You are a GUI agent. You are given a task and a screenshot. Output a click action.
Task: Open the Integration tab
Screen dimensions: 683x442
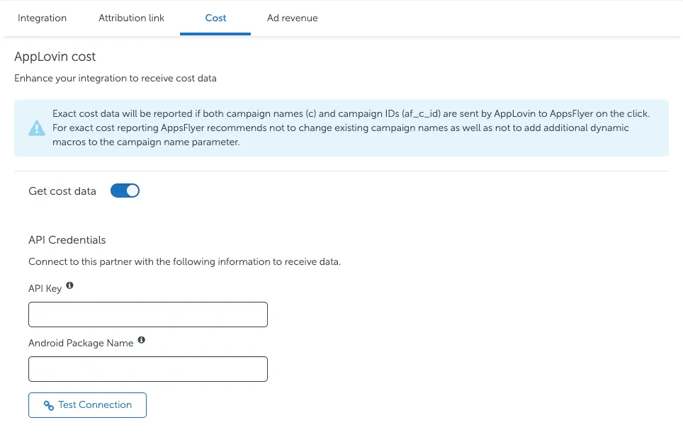42,18
